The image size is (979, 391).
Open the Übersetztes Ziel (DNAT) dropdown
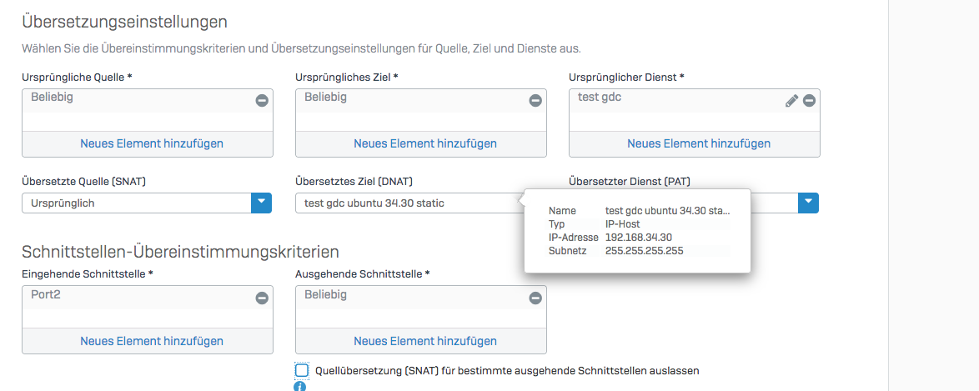(x=409, y=203)
